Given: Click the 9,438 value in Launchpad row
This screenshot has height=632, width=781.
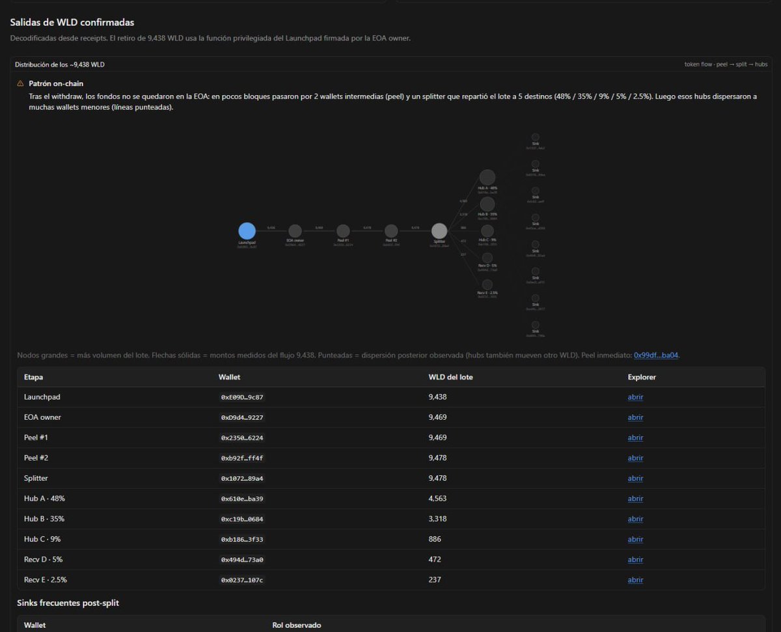Looking at the screenshot, I should (x=437, y=397).
